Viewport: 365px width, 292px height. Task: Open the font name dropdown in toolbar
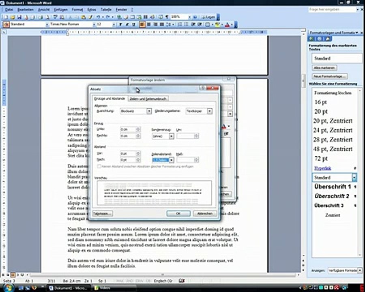94,24
